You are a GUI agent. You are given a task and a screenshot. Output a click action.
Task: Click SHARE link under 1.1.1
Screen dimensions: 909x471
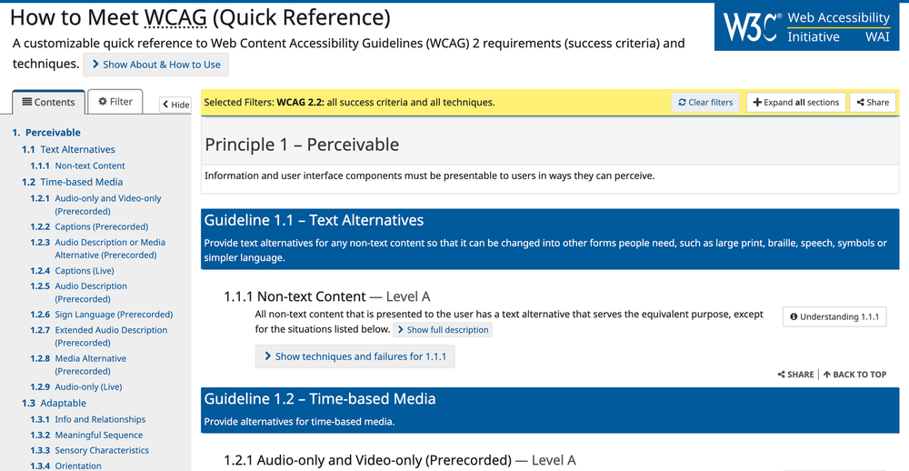point(795,375)
